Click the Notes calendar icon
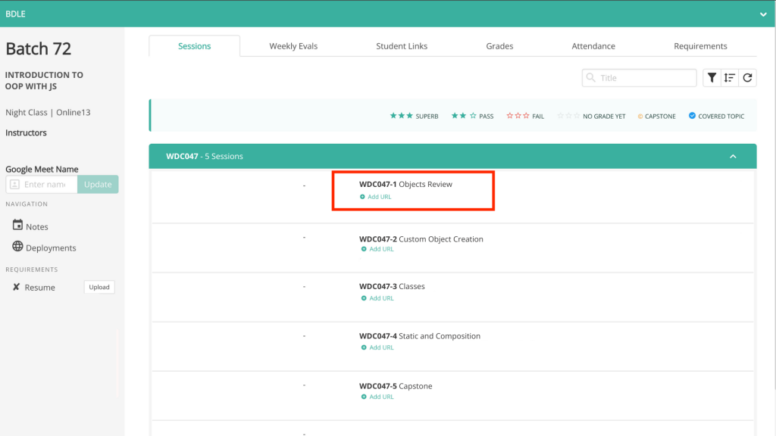The height and width of the screenshot is (436, 776). (17, 226)
